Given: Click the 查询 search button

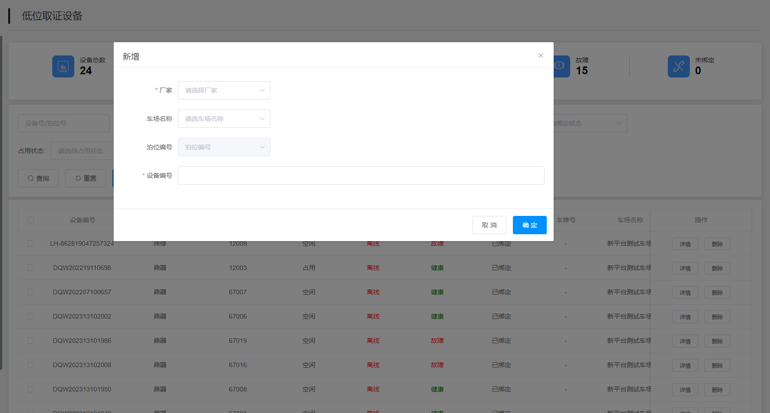Looking at the screenshot, I should point(38,178).
